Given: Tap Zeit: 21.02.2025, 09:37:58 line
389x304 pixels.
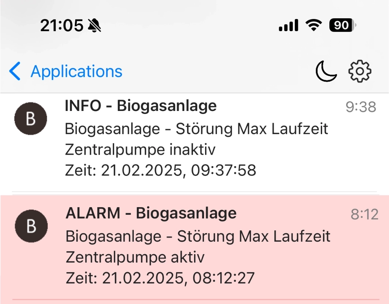Looking at the screenshot, I should coord(161,170).
